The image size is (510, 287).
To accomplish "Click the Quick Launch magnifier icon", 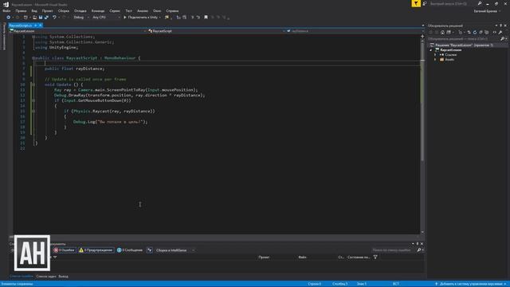I will (x=480, y=3).
